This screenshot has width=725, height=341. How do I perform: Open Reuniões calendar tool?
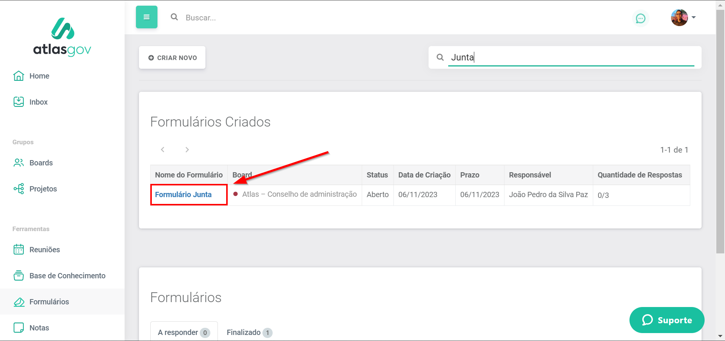pyautogui.click(x=44, y=250)
